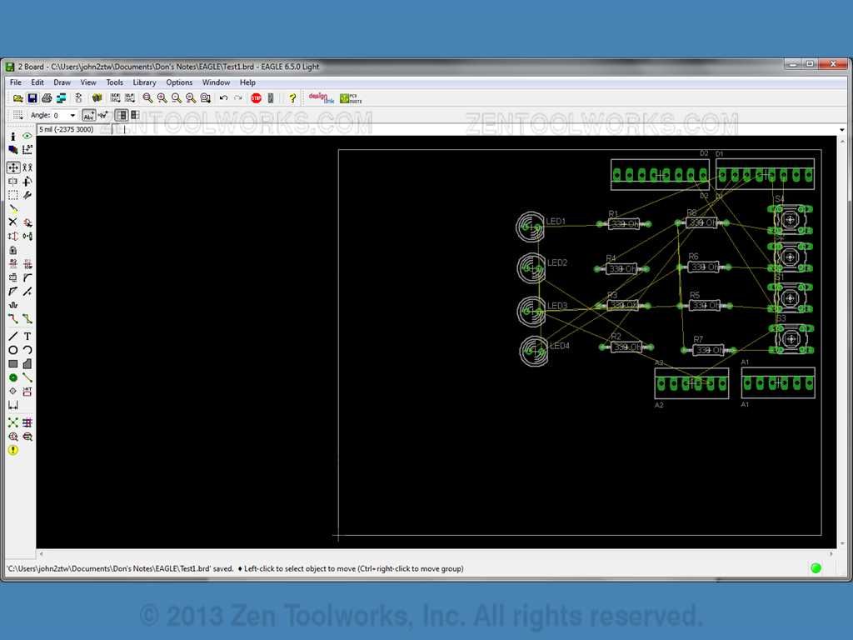Select the Rotate tool
The image size is (853, 640).
click(x=27, y=181)
